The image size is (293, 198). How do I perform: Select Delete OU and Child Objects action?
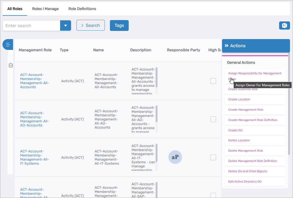(x=248, y=171)
